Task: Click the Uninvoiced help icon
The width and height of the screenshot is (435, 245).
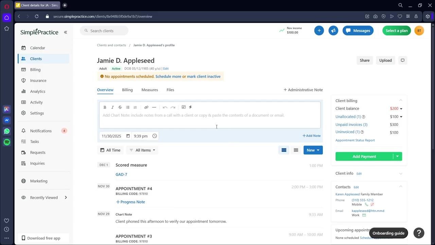Action: 362,132
